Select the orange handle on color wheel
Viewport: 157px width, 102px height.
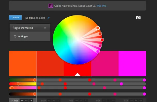coord(98,28)
